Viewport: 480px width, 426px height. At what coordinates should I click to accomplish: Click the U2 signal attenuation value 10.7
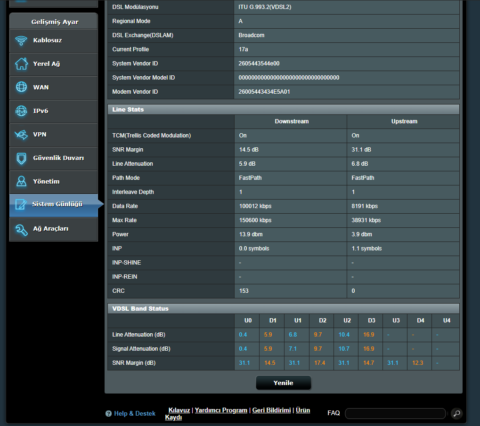click(x=344, y=349)
